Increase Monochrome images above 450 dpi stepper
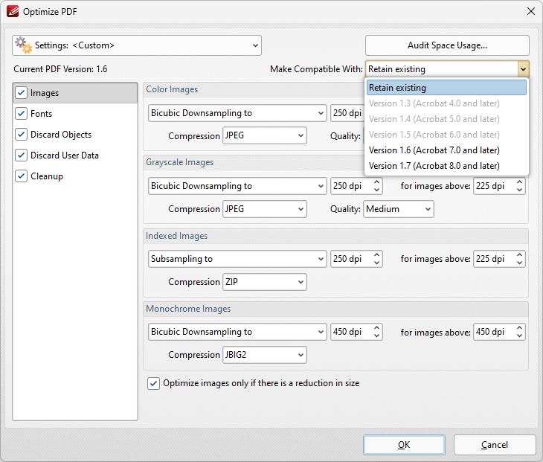This screenshot has height=462, width=543. coord(519,327)
